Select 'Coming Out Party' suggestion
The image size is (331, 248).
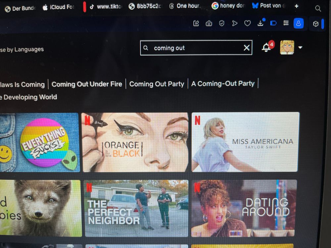pyautogui.click(x=157, y=84)
